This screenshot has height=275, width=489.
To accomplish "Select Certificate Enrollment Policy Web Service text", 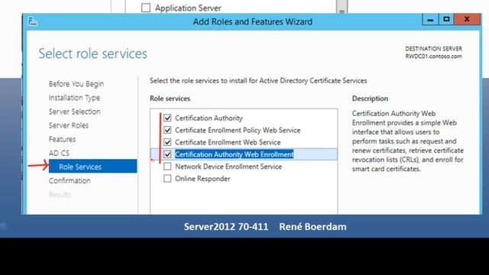I will pyautogui.click(x=238, y=130).
